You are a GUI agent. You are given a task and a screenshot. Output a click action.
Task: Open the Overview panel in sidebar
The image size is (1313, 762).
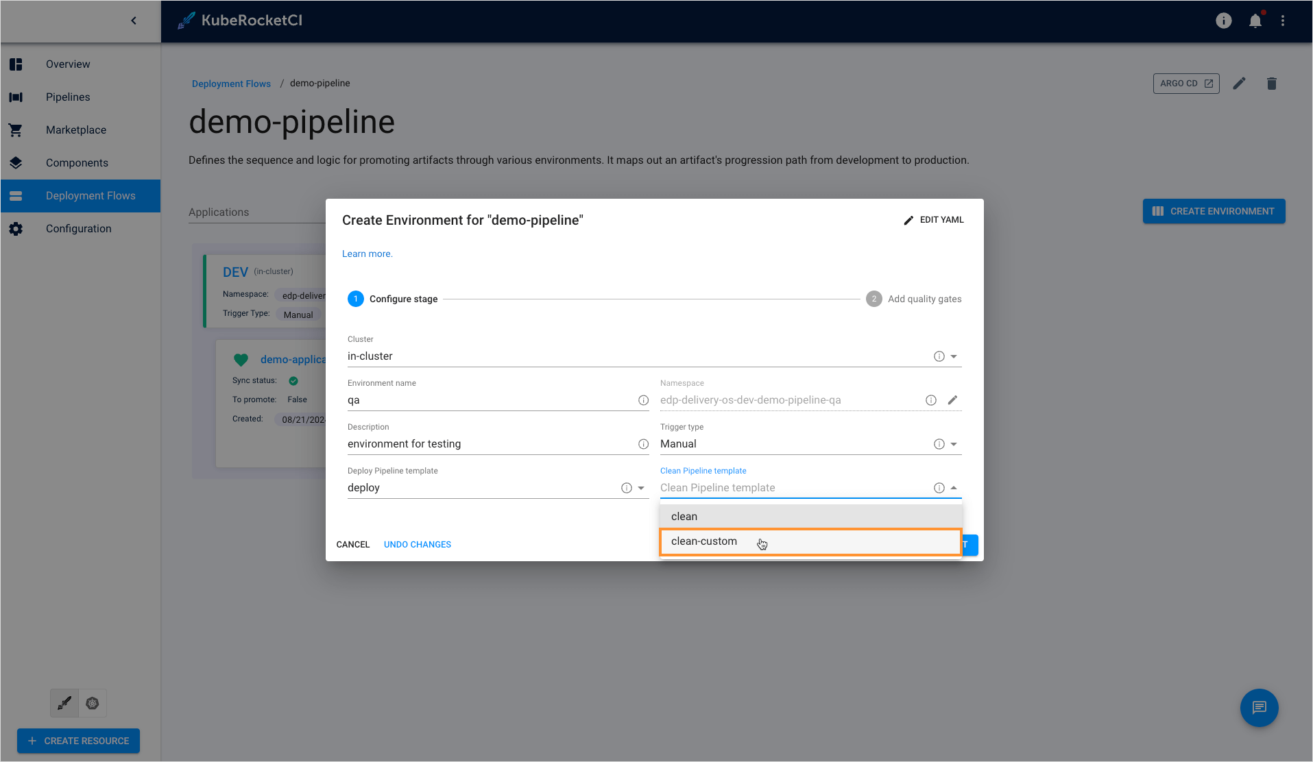tap(67, 64)
